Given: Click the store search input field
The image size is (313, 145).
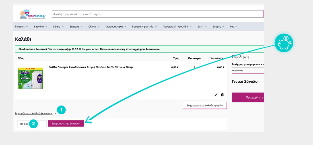Looking at the screenshot, I should 157,14.
